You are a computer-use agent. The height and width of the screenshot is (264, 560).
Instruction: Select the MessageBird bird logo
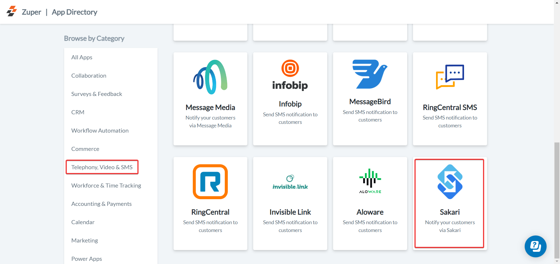pyautogui.click(x=370, y=74)
